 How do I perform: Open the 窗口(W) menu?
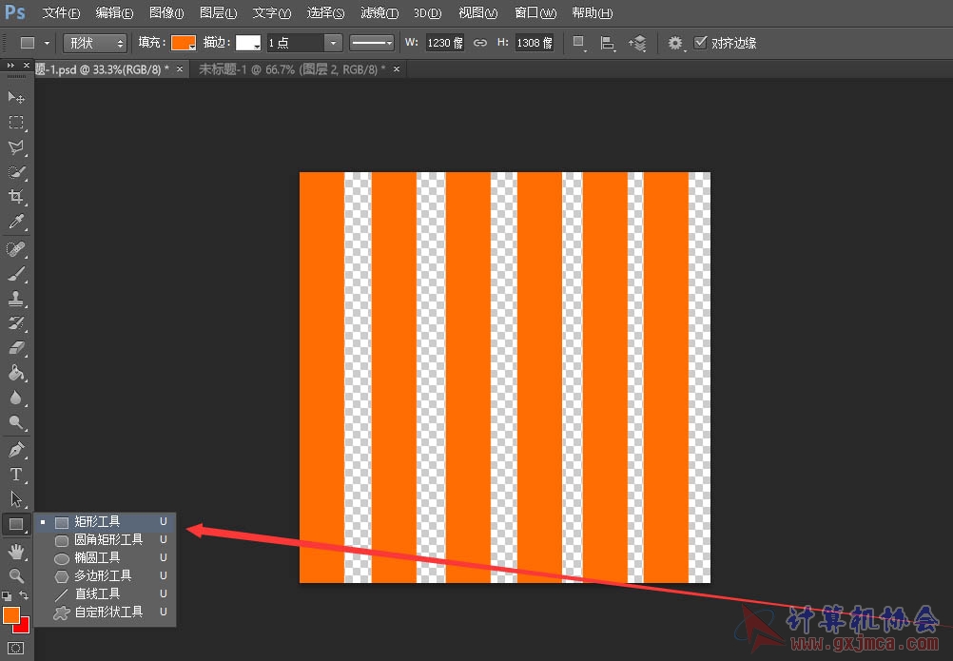coord(535,12)
